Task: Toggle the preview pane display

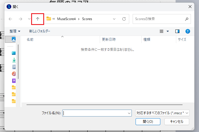Action: pyautogui.click(x=177, y=31)
